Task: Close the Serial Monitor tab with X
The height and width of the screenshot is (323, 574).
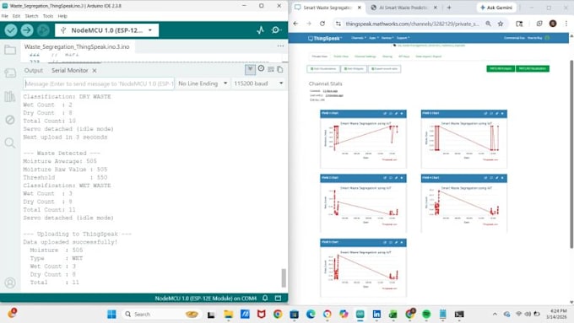Action: pyautogui.click(x=95, y=70)
